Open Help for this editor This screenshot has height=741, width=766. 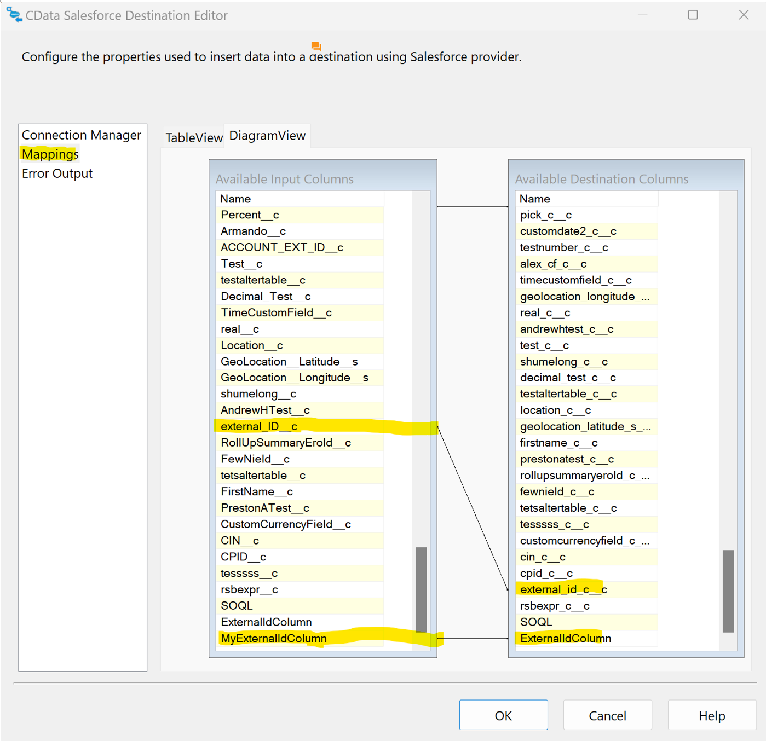[711, 715]
